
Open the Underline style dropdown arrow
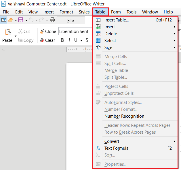[81, 41]
